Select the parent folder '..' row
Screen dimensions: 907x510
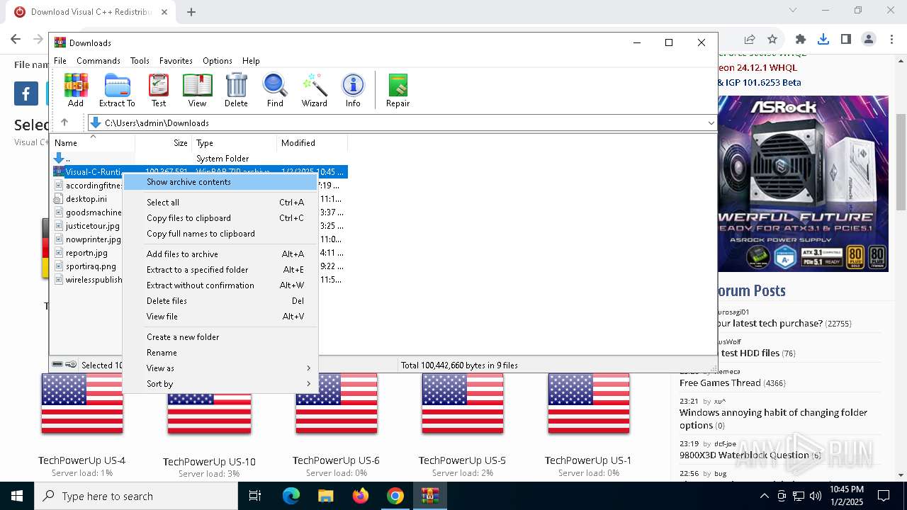point(200,159)
